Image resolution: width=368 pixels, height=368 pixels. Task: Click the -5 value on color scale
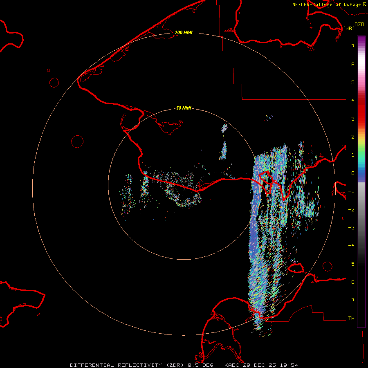pyautogui.click(x=351, y=264)
